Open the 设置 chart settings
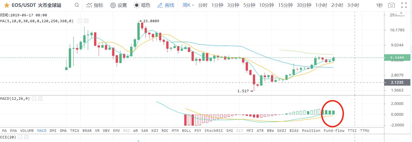This screenshot has width=412, height=142. coord(119,5)
